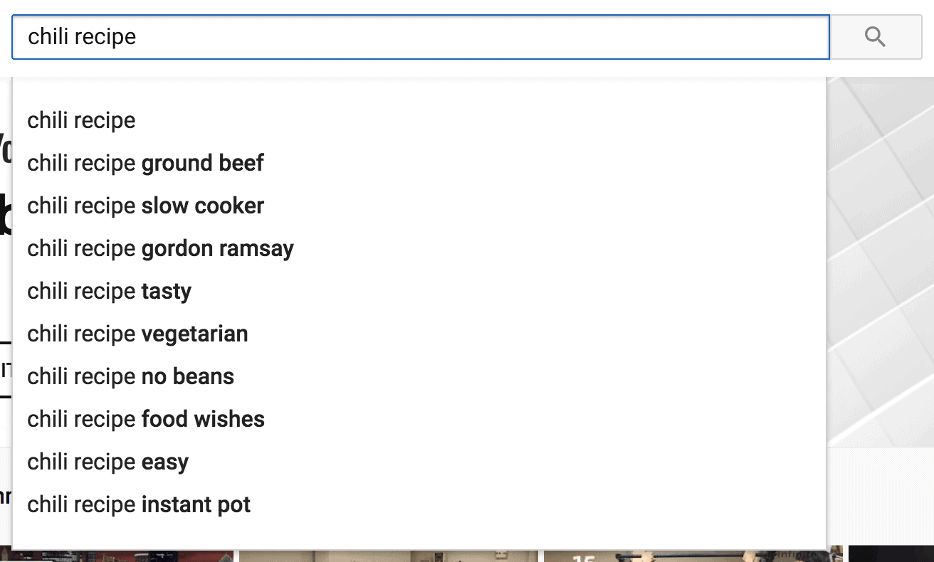Click the magnifying glass search icon
The height and width of the screenshot is (562, 934).
[876, 37]
